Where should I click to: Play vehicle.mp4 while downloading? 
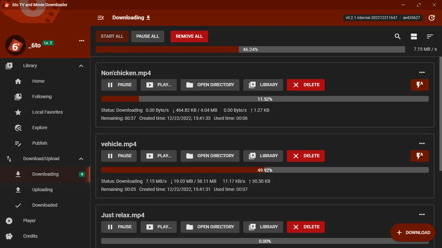(x=159, y=156)
